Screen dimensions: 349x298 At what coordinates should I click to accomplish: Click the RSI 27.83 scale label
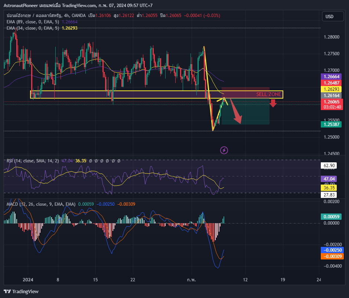[329, 195]
